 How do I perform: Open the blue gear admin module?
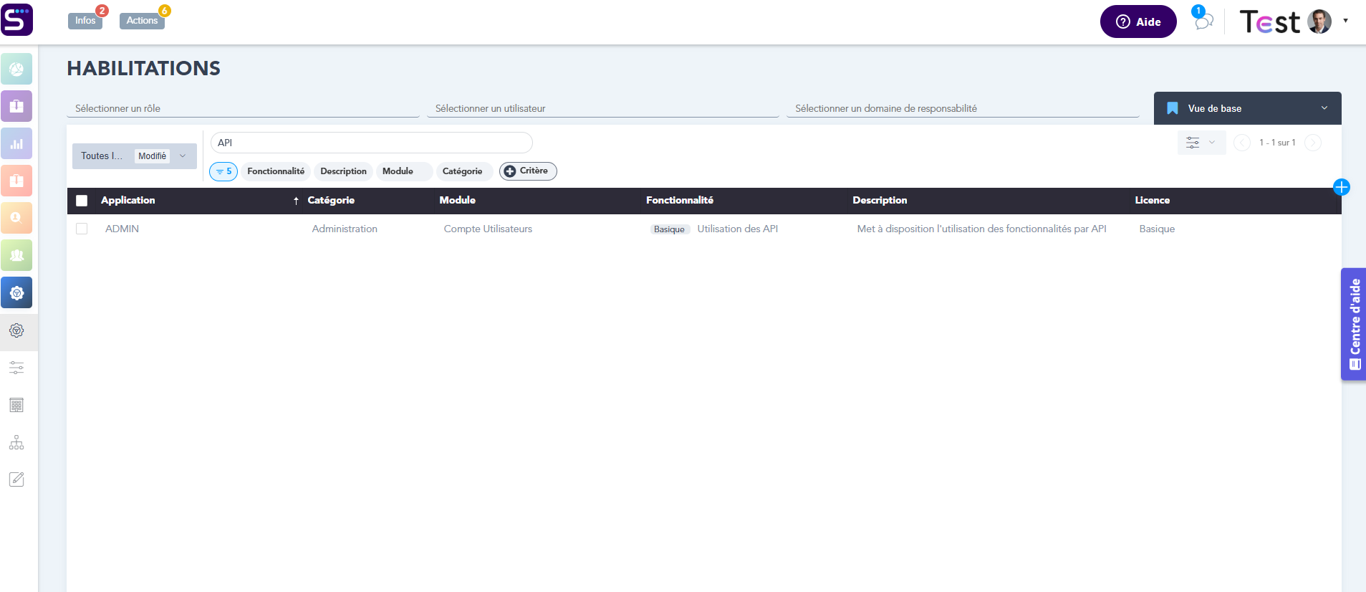16,292
